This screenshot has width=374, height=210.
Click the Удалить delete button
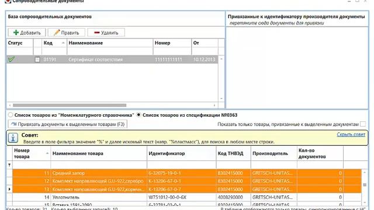click(106, 33)
